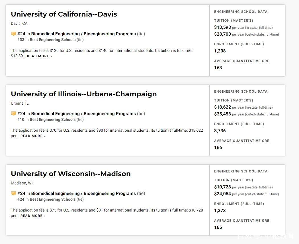
Task: Open University of Illinois--Urbana-Champaign title link
Action: [x=84, y=94]
